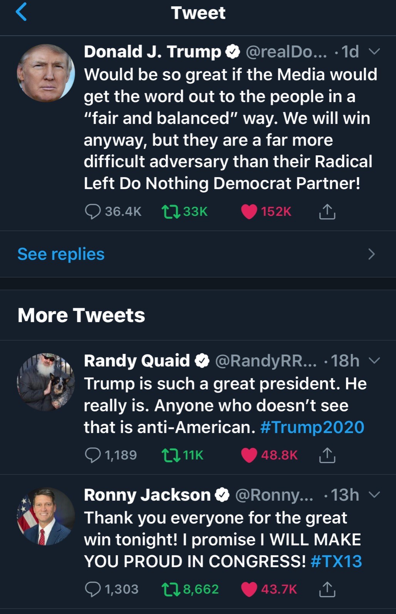Share the first tweet about the Media
This screenshot has height=614, width=396.
click(327, 211)
